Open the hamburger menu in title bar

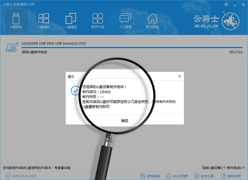(x=226, y=4)
